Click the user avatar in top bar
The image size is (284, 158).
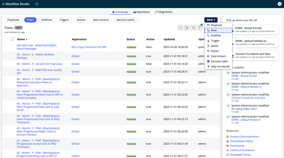pyautogui.click(x=279, y=4)
